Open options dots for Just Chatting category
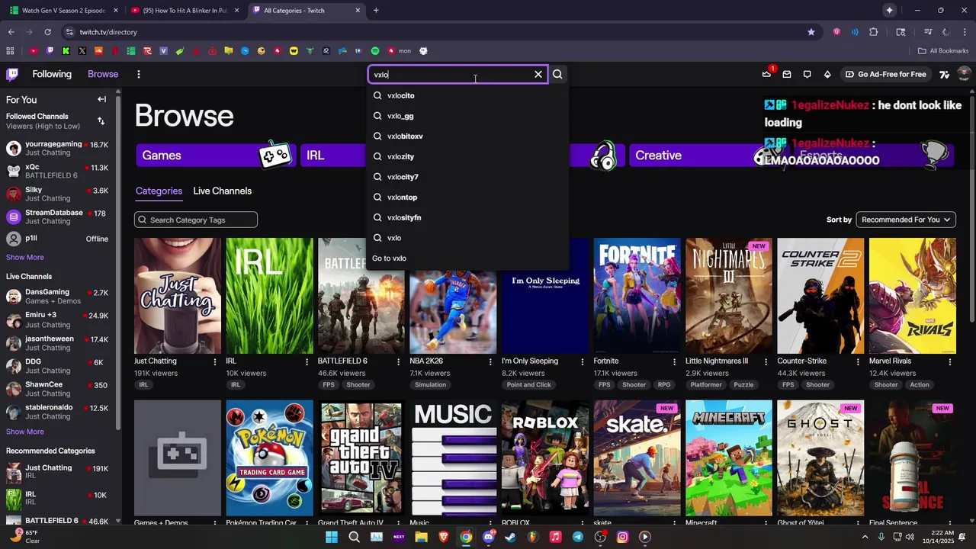The height and width of the screenshot is (549, 976). 216,361
